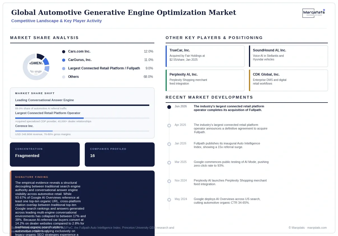This screenshot has height=236, width=338.
Task: Click the Mar 2025 timeline marker dot
Action: [169, 163]
